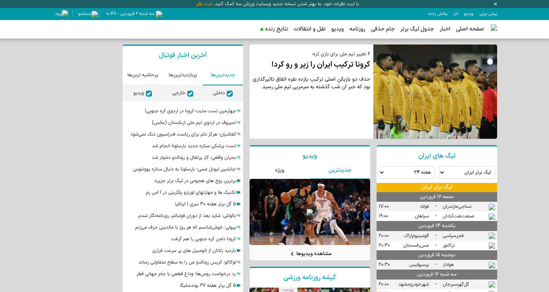Image resolution: width=549 pixels, height=292 pixels.
Task: Open اخبار in main navigation
Action: [x=445, y=29]
